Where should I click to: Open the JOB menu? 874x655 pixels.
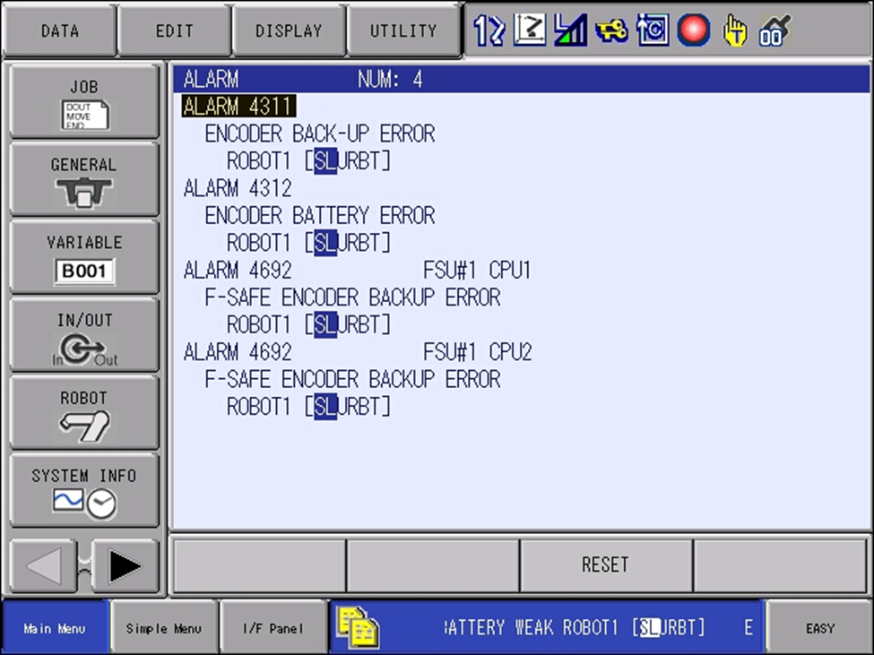(84, 102)
